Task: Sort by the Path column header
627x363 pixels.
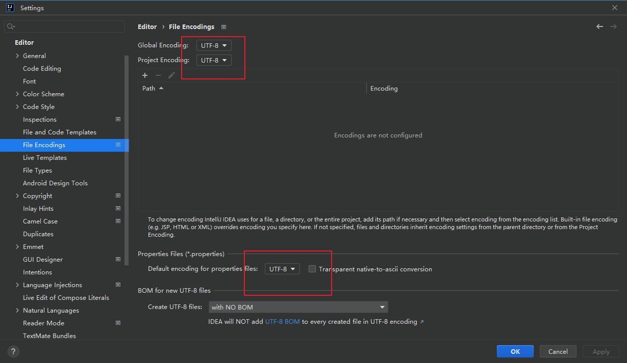Action: [x=252, y=89]
